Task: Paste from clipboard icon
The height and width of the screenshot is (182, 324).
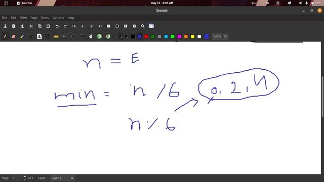Action: pos(48,26)
